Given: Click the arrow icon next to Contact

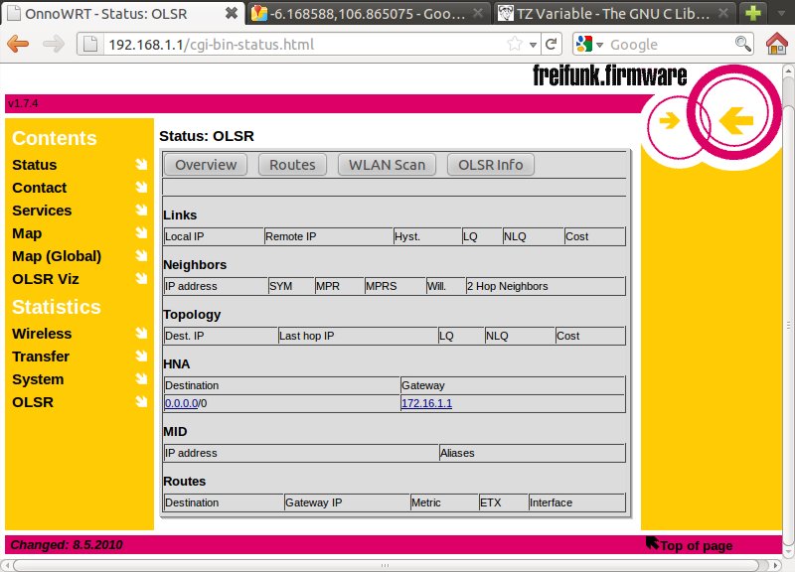Looking at the screenshot, I should [x=141, y=188].
